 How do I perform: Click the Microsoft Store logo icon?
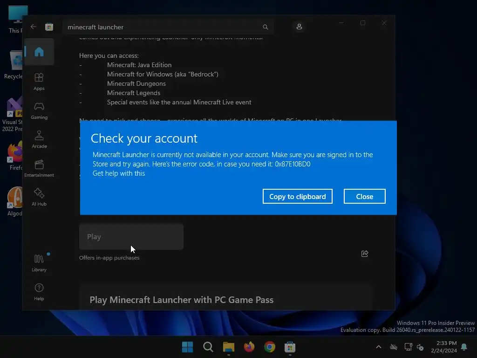click(x=49, y=27)
